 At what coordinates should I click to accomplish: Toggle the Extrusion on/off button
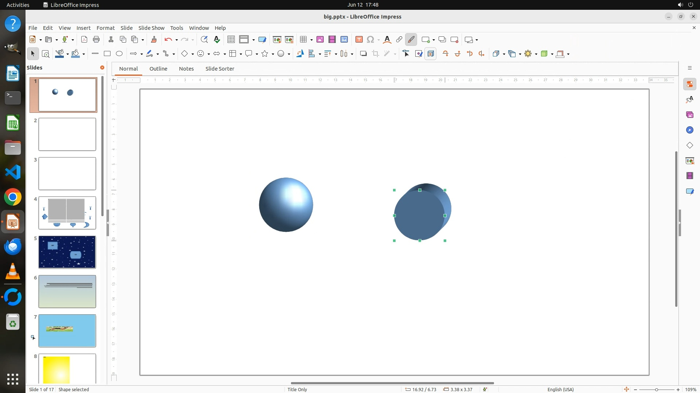click(431, 54)
